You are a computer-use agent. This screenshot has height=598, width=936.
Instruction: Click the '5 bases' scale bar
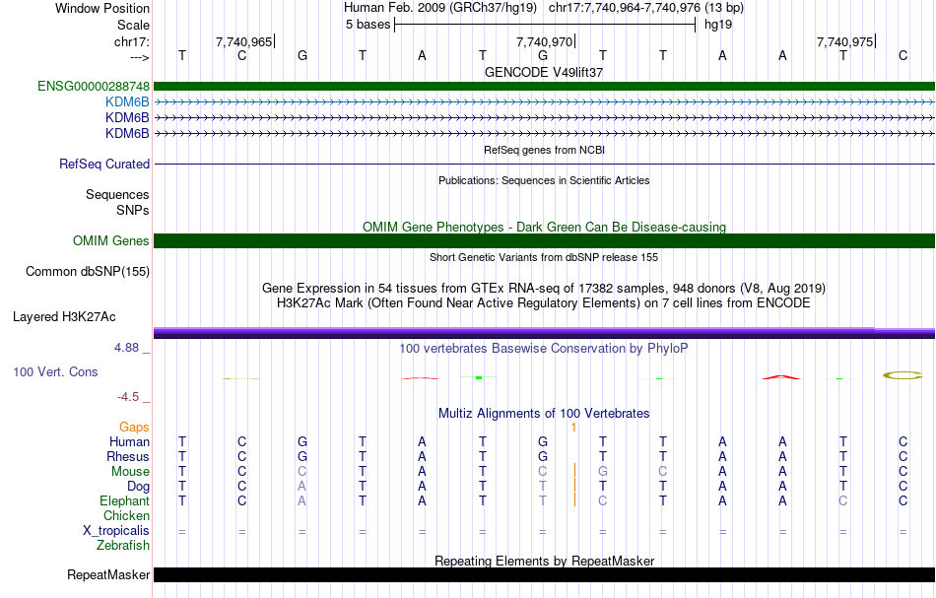tap(545, 25)
